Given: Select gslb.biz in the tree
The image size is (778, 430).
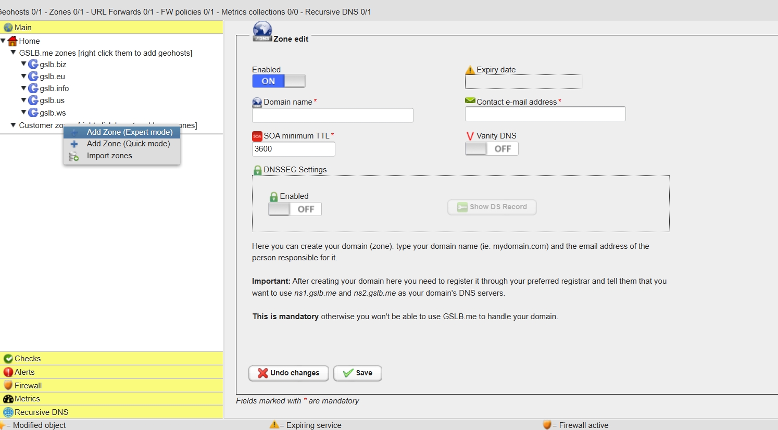Looking at the screenshot, I should coord(53,65).
